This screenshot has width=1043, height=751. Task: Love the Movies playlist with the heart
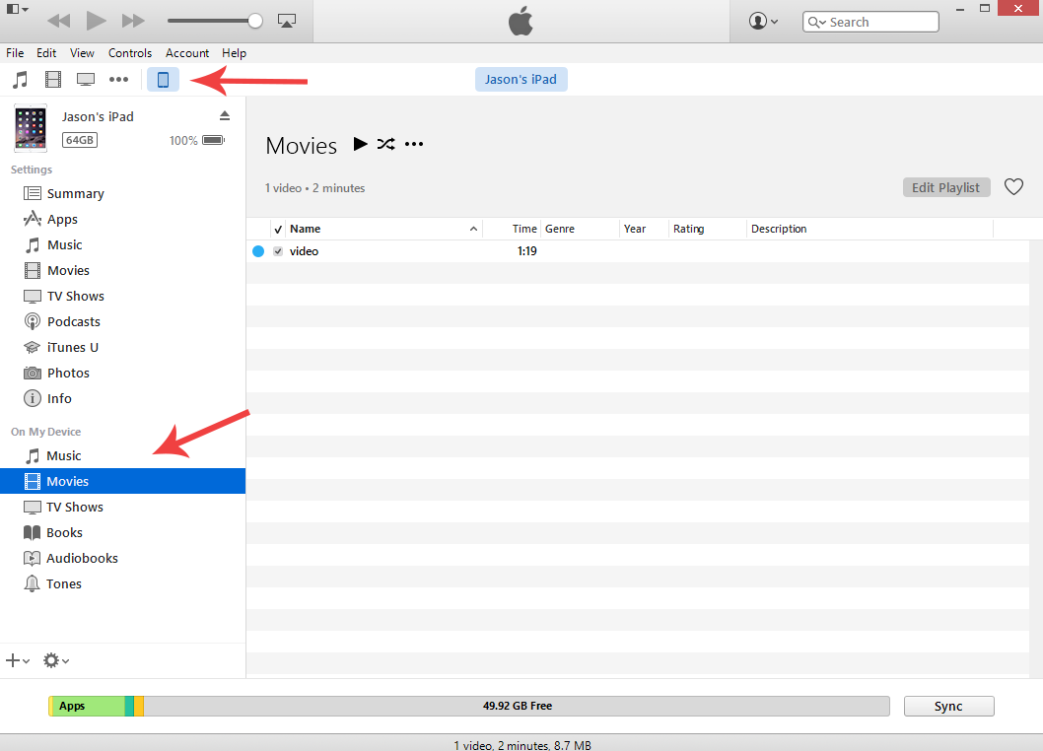click(x=1013, y=186)
